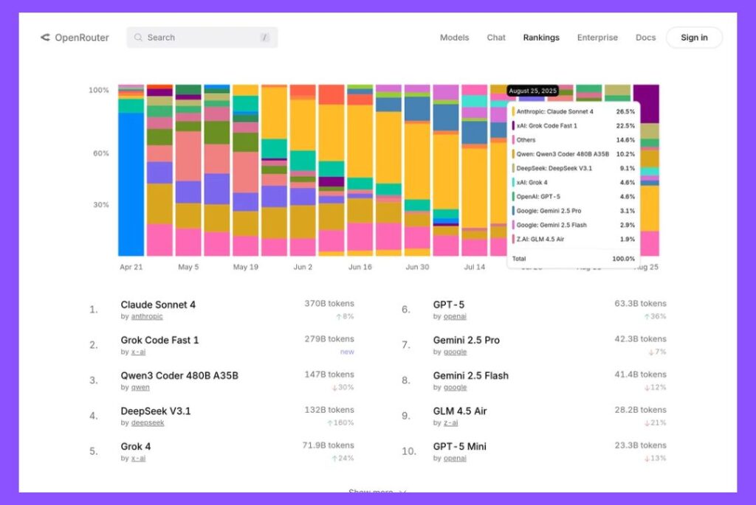Select the Jul 14 chart bar
This screenshot has width=756, height=505.
tap(475, 170)
